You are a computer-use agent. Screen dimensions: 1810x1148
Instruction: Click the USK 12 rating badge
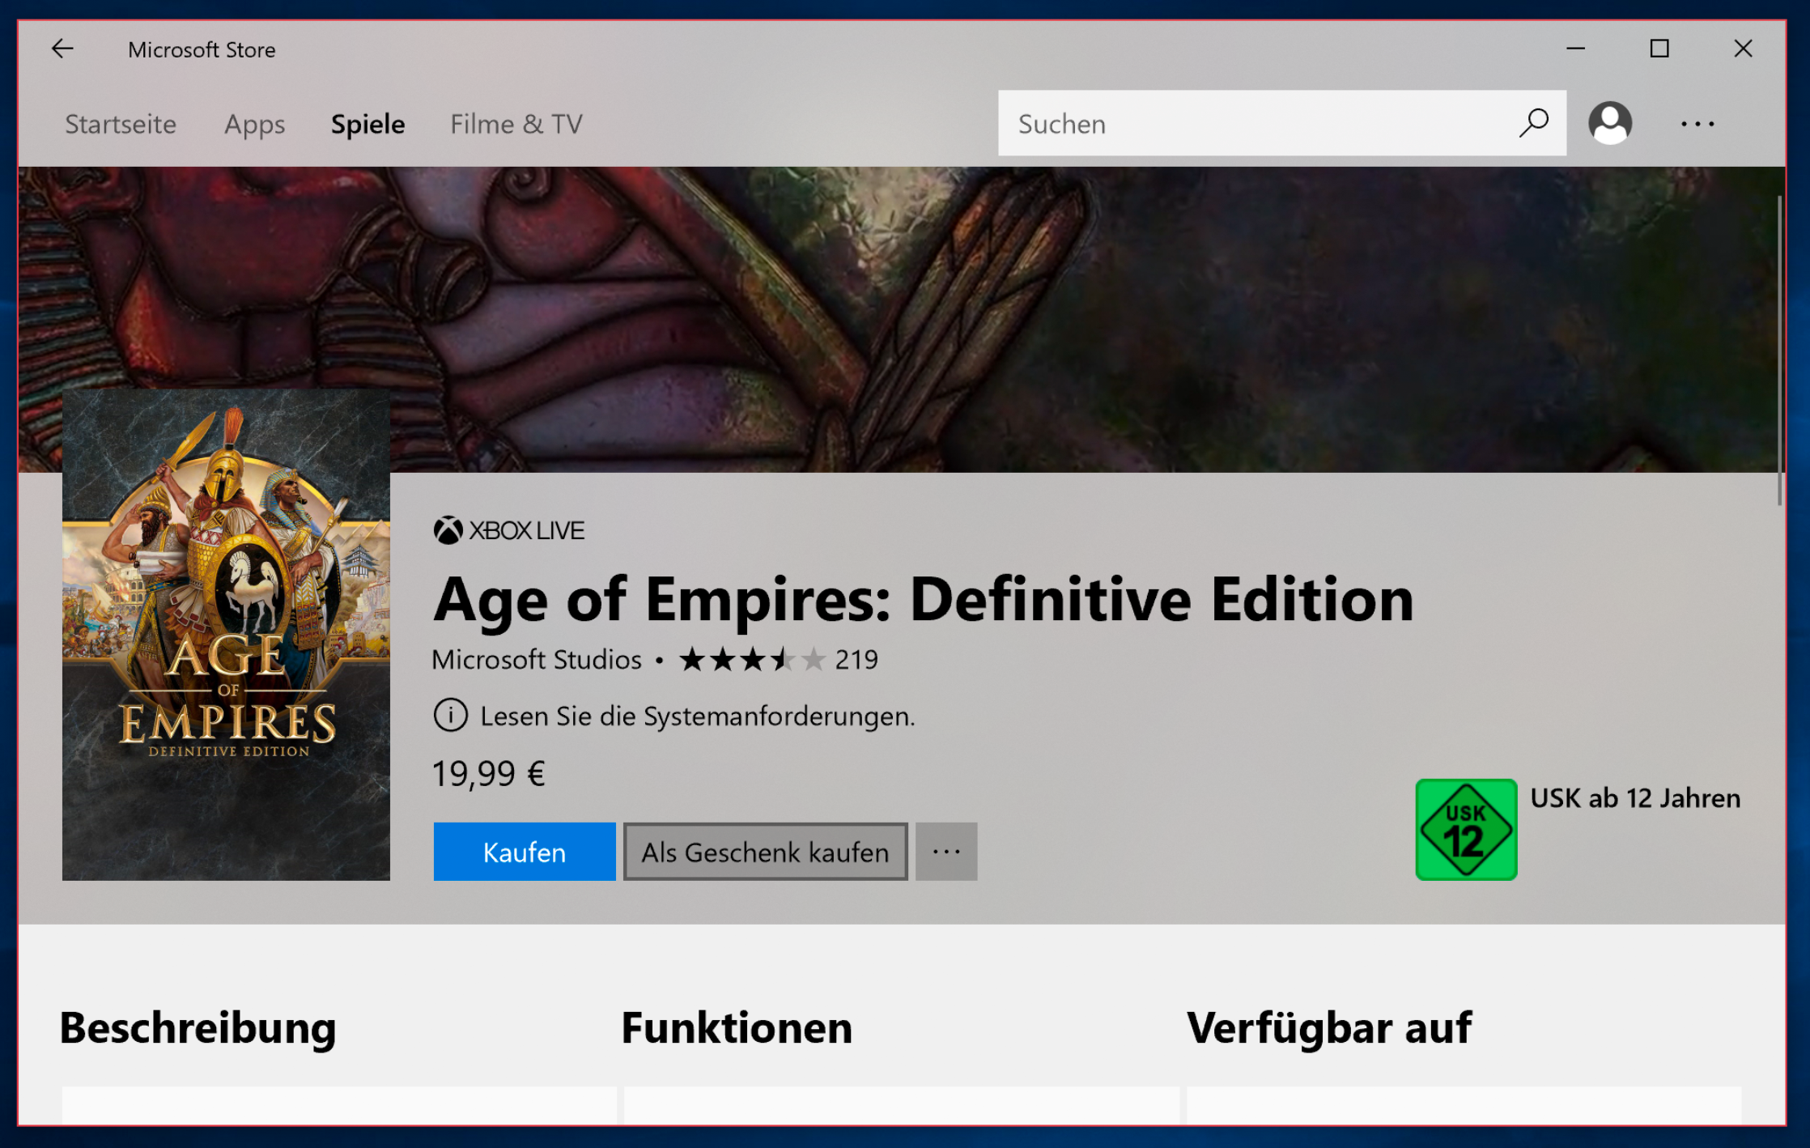1466,829
